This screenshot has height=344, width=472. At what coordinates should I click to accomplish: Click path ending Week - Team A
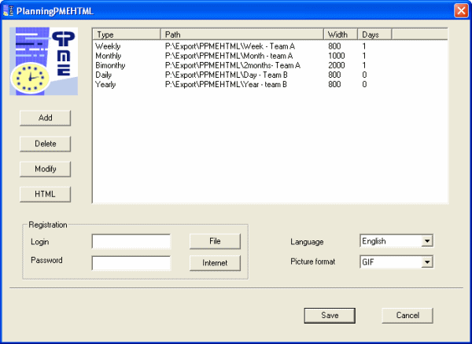point(230,46)
